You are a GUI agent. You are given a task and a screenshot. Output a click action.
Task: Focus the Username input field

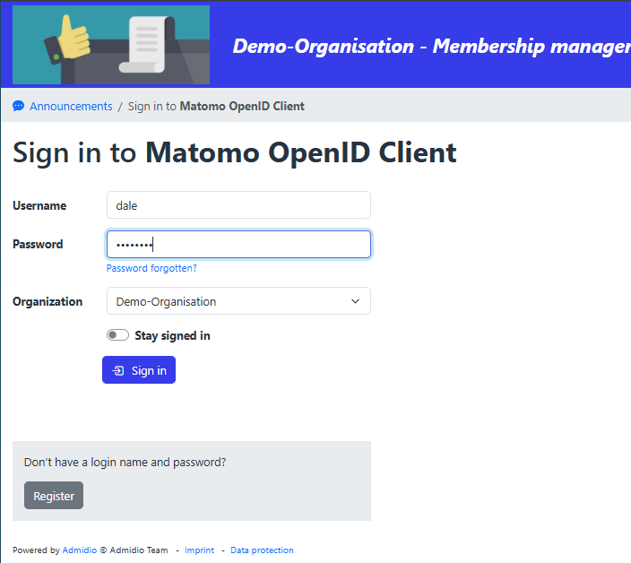(238, 205)
